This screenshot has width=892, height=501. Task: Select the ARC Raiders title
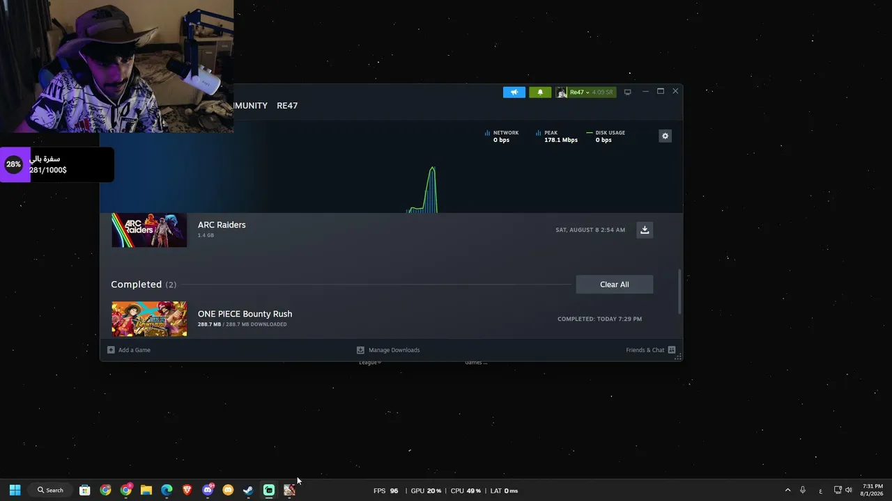tap(222, 225)
